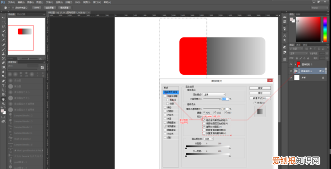Click lock transparent pixels icon in Layers
This screenshot has width=331, height=169.
297,58
